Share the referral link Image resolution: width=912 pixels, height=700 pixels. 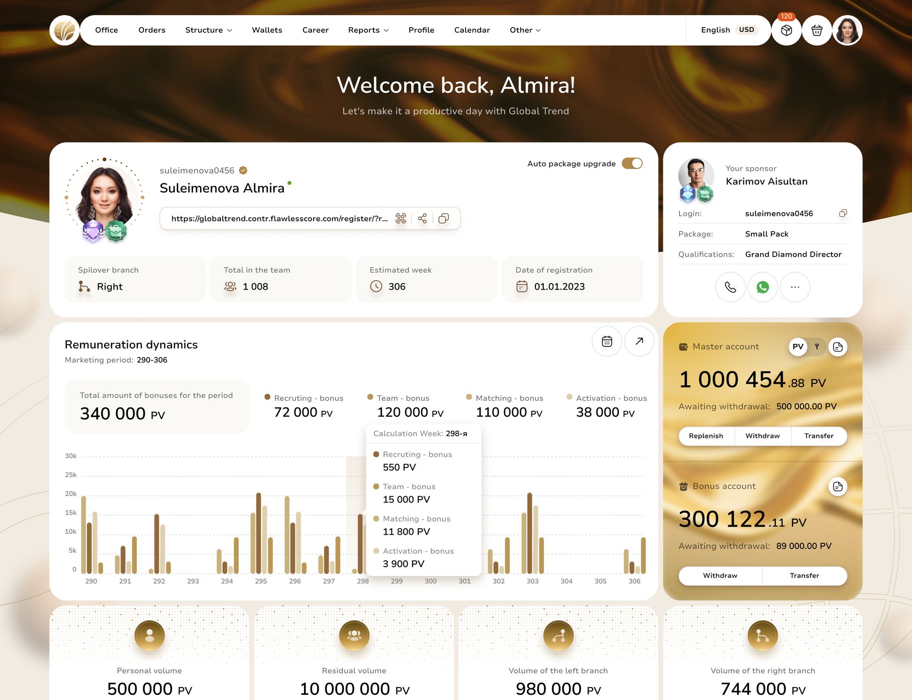tap(422, 218)
